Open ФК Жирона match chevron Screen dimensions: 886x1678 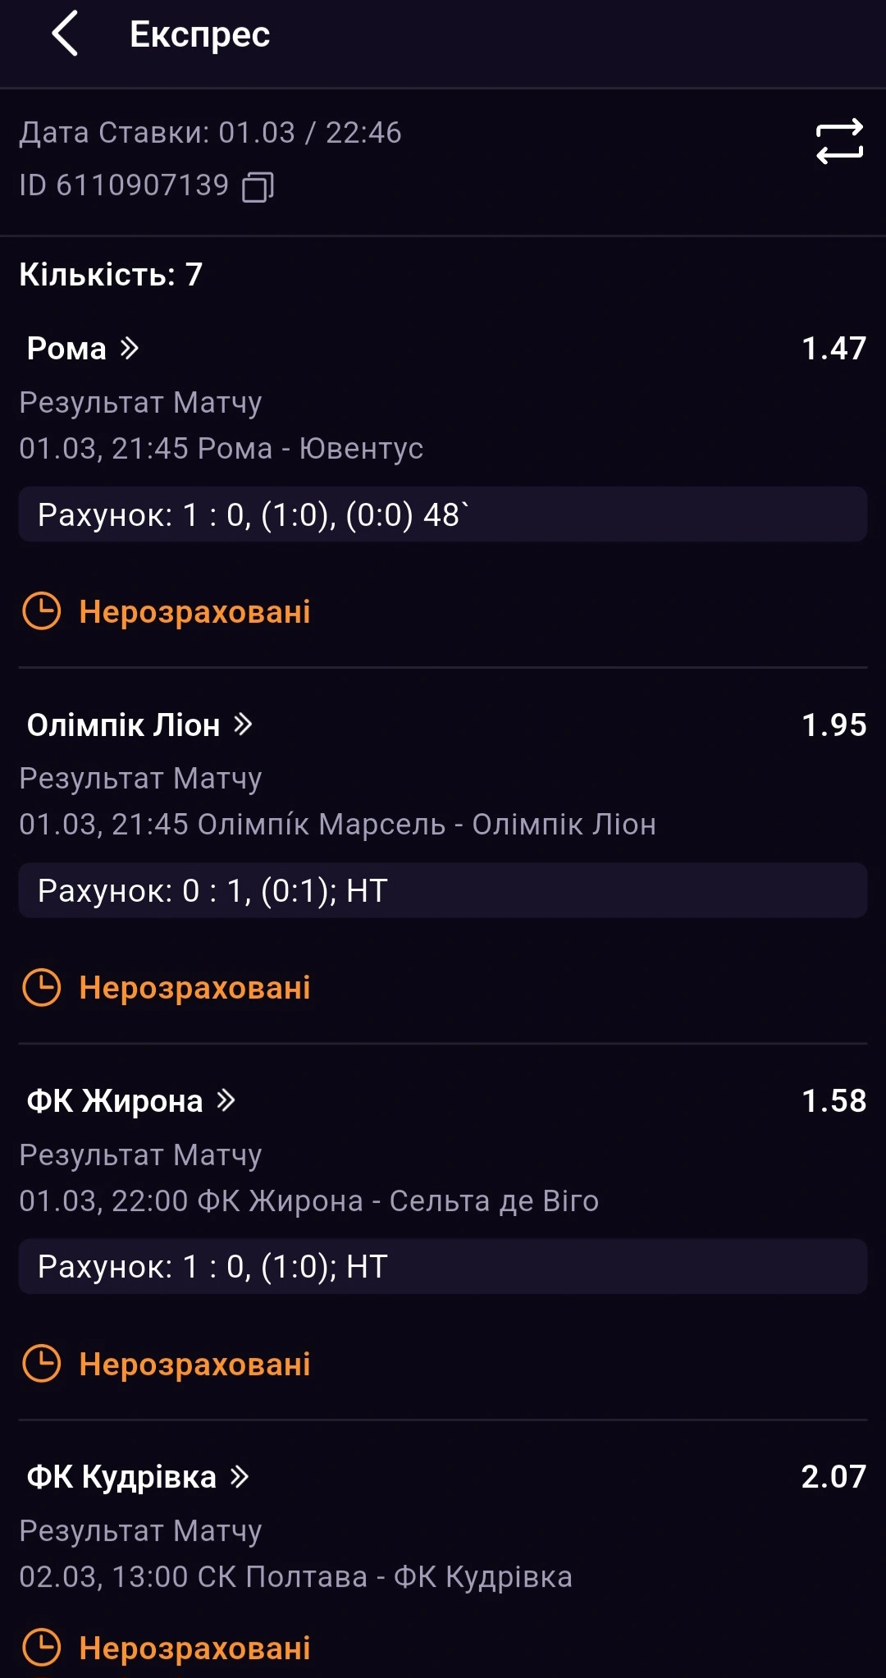tap(226, 1100)
